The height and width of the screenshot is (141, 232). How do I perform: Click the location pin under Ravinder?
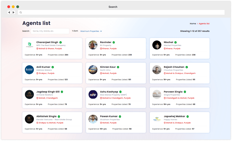click(101, 49)
